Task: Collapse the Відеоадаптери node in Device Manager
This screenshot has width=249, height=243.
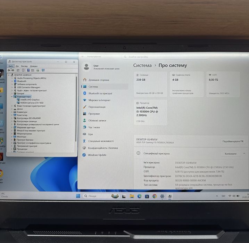Action: [12, 96]
